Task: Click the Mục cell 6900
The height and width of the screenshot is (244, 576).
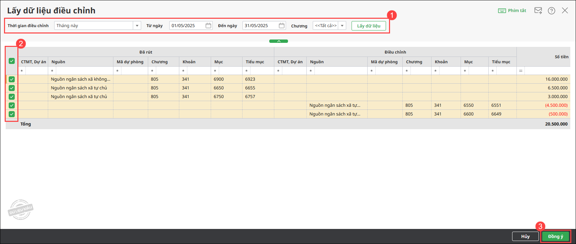Action: tap(226, 79)
